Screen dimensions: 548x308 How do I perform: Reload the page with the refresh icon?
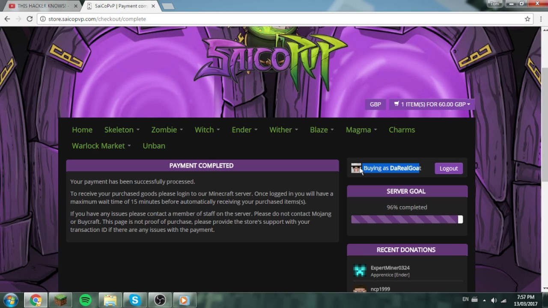pyautogui.click(x=30, y=19)
